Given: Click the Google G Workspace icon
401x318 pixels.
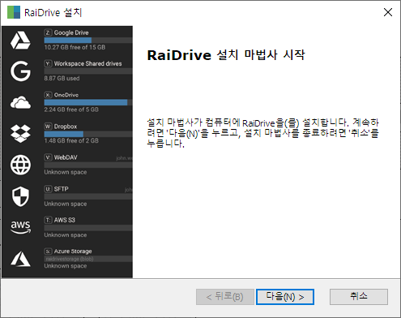Looking at the screenshot, I should [x=20, y=71].
